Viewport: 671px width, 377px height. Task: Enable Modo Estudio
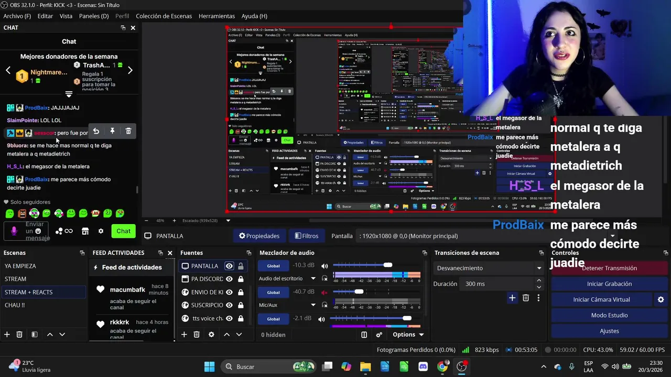(609, 315)
